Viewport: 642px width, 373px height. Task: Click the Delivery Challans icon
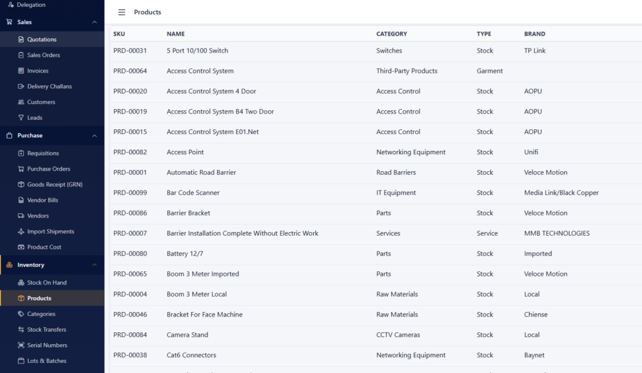click(x=21, y=86)
